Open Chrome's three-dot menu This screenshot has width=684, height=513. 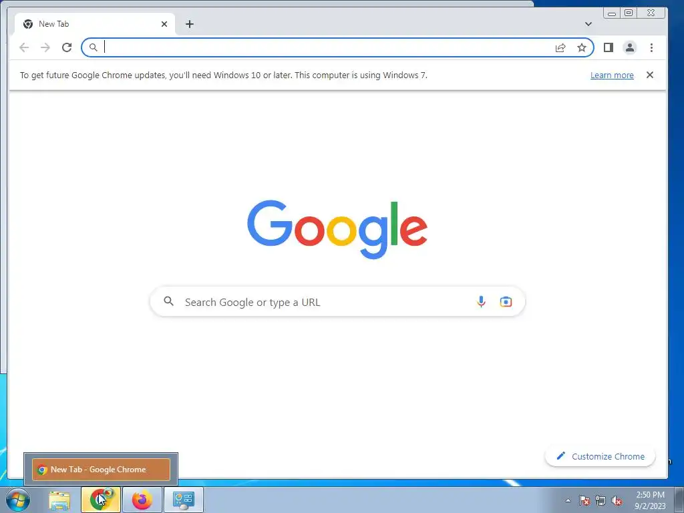pos(651,47)
